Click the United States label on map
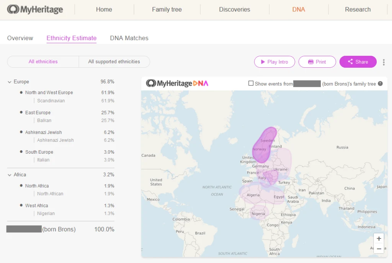 pyautogui.click(x=156, y=182)
